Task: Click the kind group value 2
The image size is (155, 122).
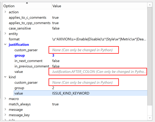Action: coord(53,88)
